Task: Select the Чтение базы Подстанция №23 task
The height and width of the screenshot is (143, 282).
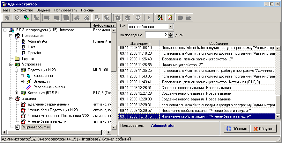Action: (x=53, y=110)
